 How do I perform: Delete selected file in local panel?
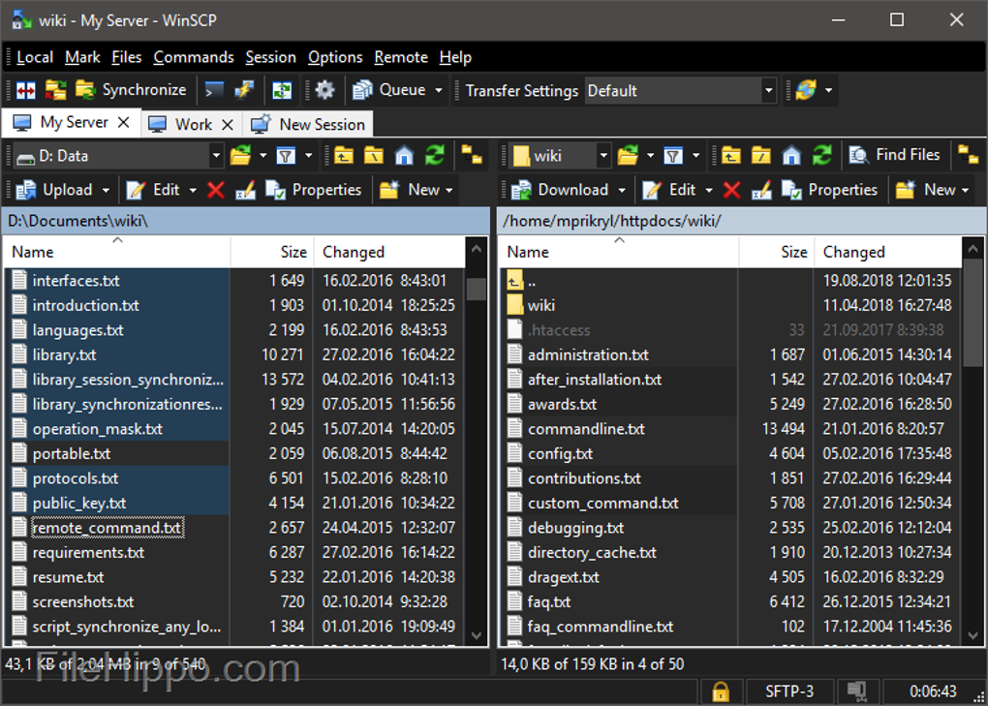(215, 190)
